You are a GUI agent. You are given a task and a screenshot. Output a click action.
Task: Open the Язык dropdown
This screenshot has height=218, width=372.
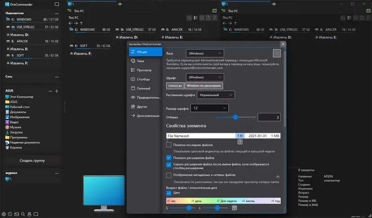tap(205, 53)
